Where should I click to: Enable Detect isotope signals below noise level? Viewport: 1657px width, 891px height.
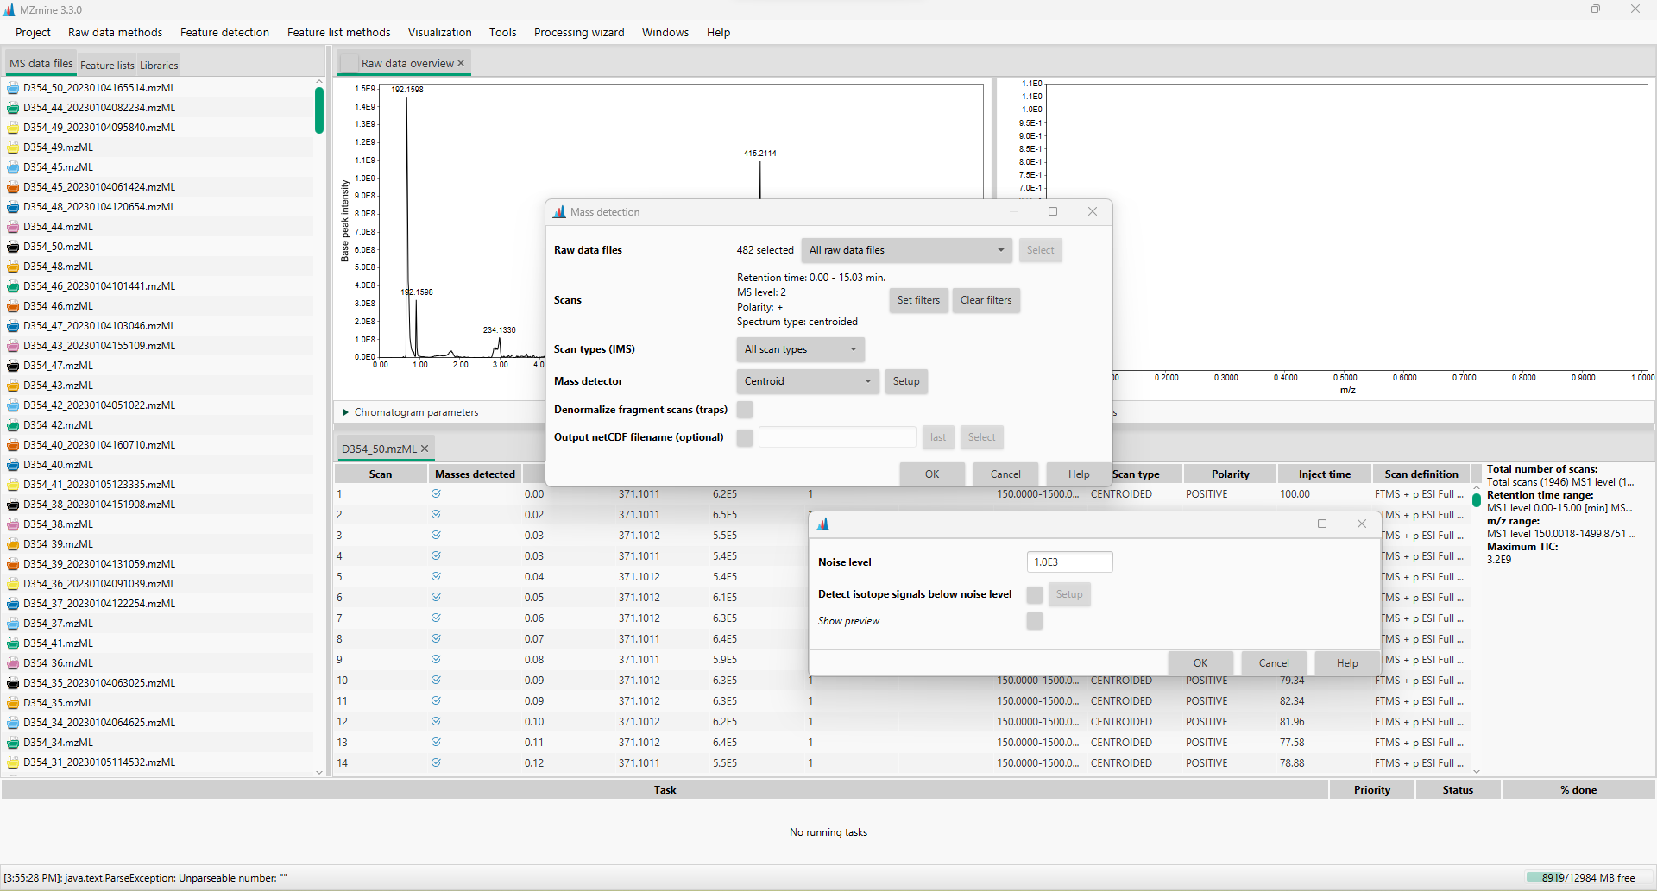click(1033, 594)
